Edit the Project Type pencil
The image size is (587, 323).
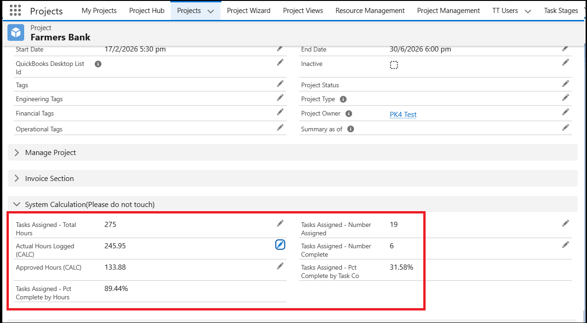point(565,97)
